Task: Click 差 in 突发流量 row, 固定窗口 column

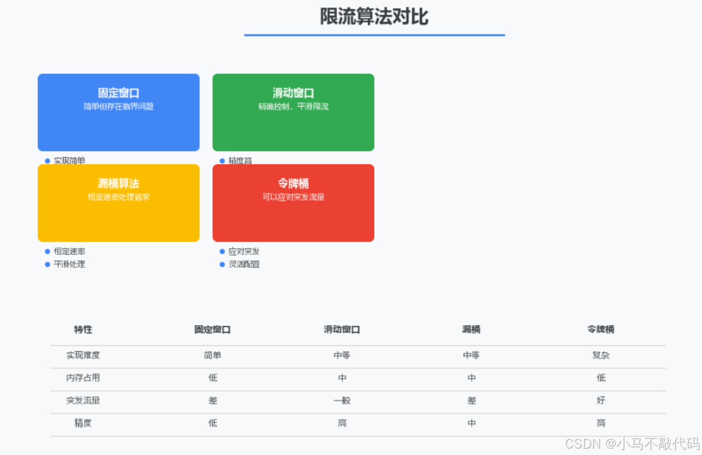Action: pos(212,400)
